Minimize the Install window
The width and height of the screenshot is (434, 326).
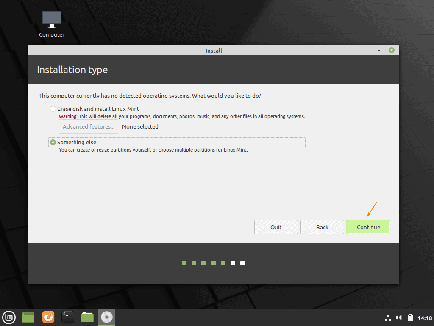379,50
